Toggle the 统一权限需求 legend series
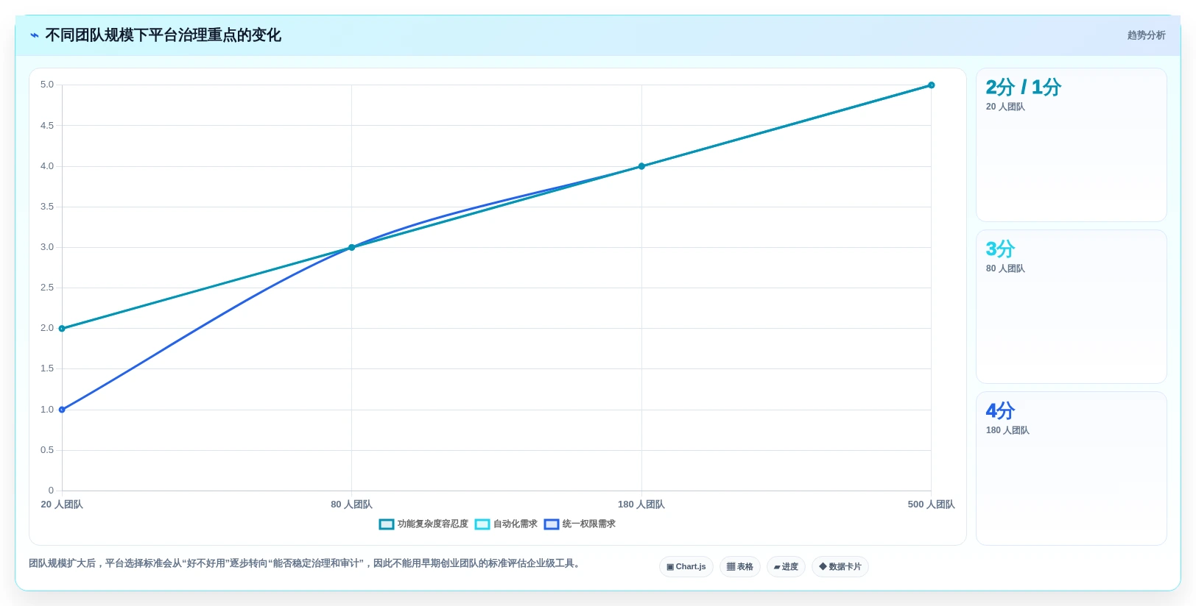The image size is (1196, 606). [580, 524]
